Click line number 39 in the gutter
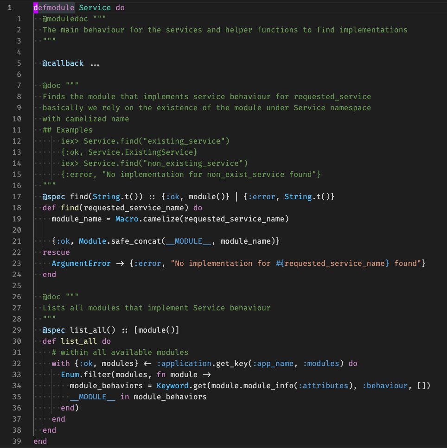Screen dimensions: 447x448 (x=17, y=442)
